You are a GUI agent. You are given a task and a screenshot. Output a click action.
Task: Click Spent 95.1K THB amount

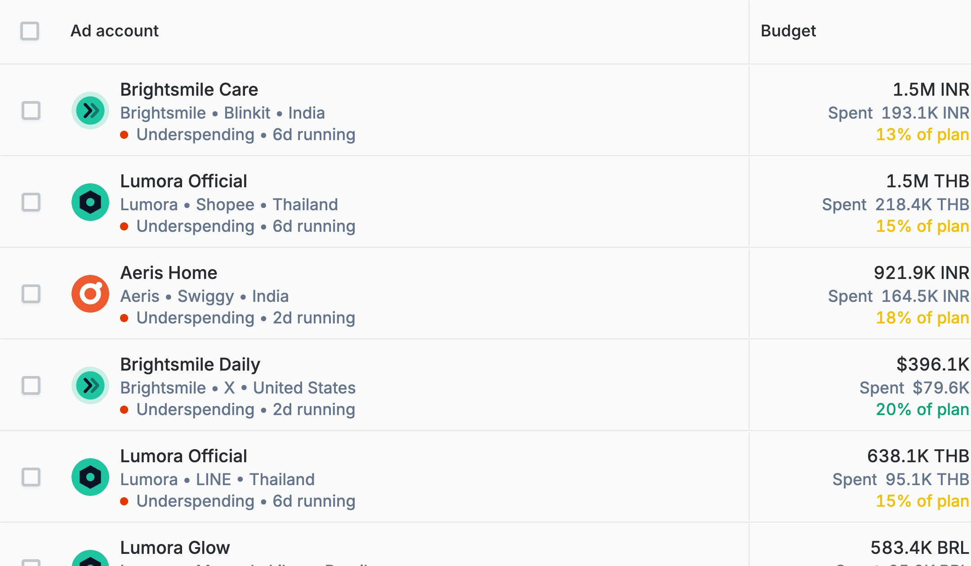coord(901,480)
